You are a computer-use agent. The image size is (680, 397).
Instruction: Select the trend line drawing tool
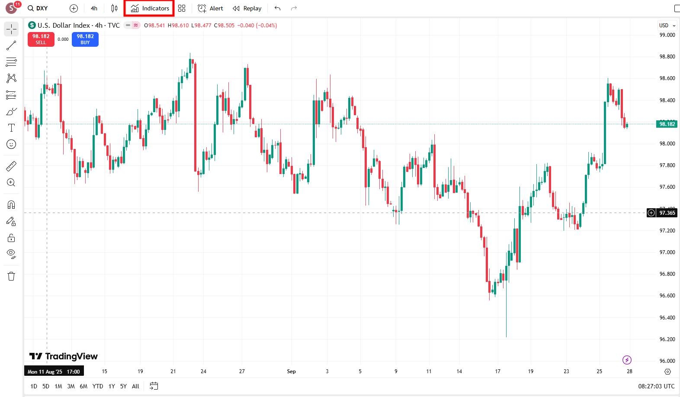click(11, 45)
